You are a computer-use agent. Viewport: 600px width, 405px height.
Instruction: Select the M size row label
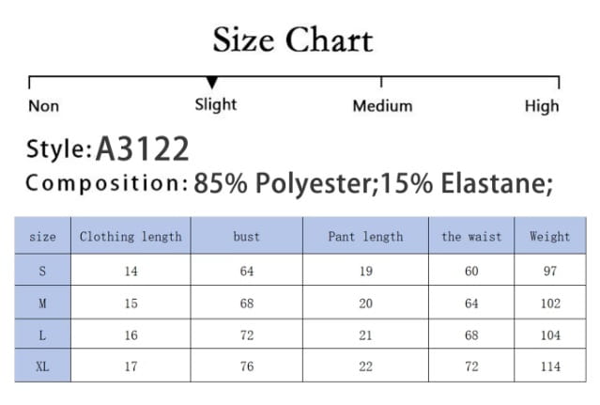click(x=42, y=303)
